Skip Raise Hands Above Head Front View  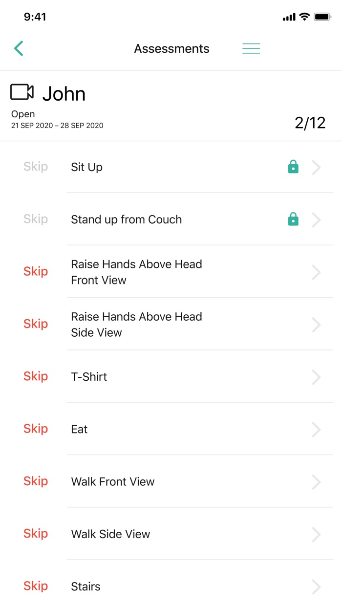(x=36, y=272)
